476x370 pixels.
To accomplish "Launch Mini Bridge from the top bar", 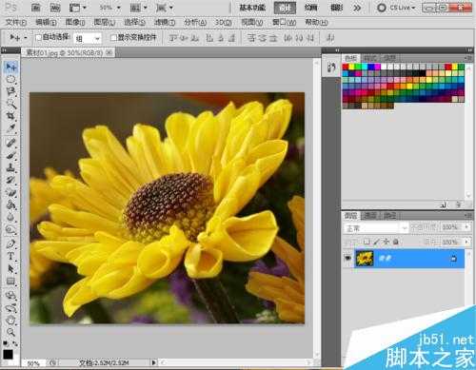I will coord(55,8).
